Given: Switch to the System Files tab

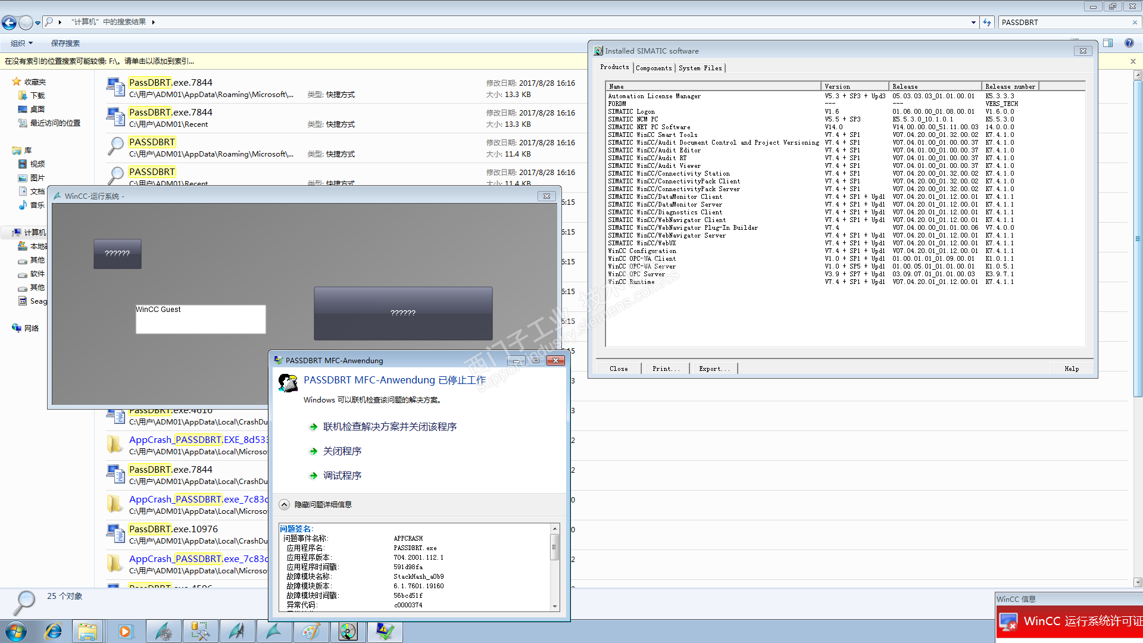Looking at the screenshot, I should [x=700, y=68].
